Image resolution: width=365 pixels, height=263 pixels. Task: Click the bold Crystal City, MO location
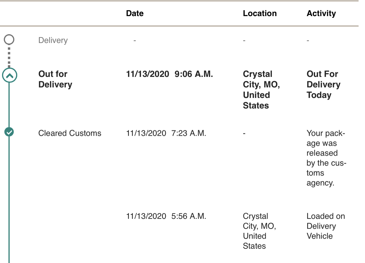click(261, 90)
